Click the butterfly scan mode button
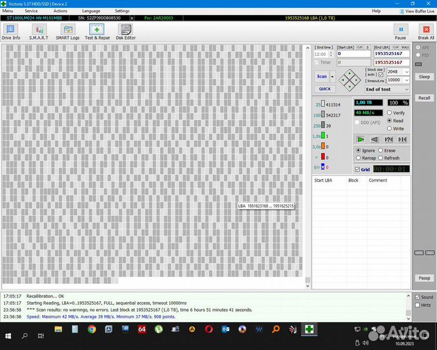The image size is (437, 350). tap(403, 139)
